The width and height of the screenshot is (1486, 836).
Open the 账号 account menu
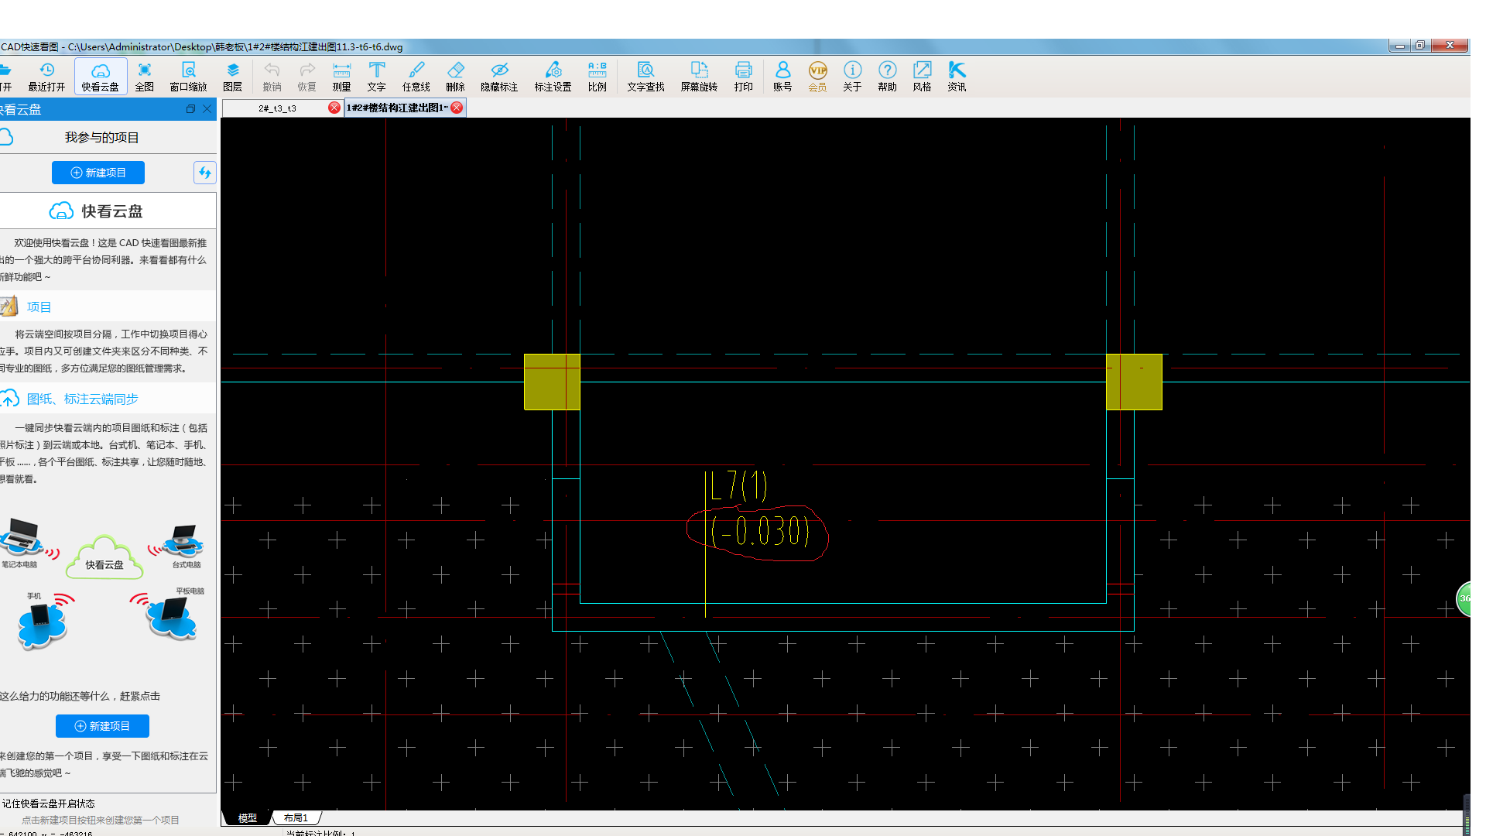(782, 77)
